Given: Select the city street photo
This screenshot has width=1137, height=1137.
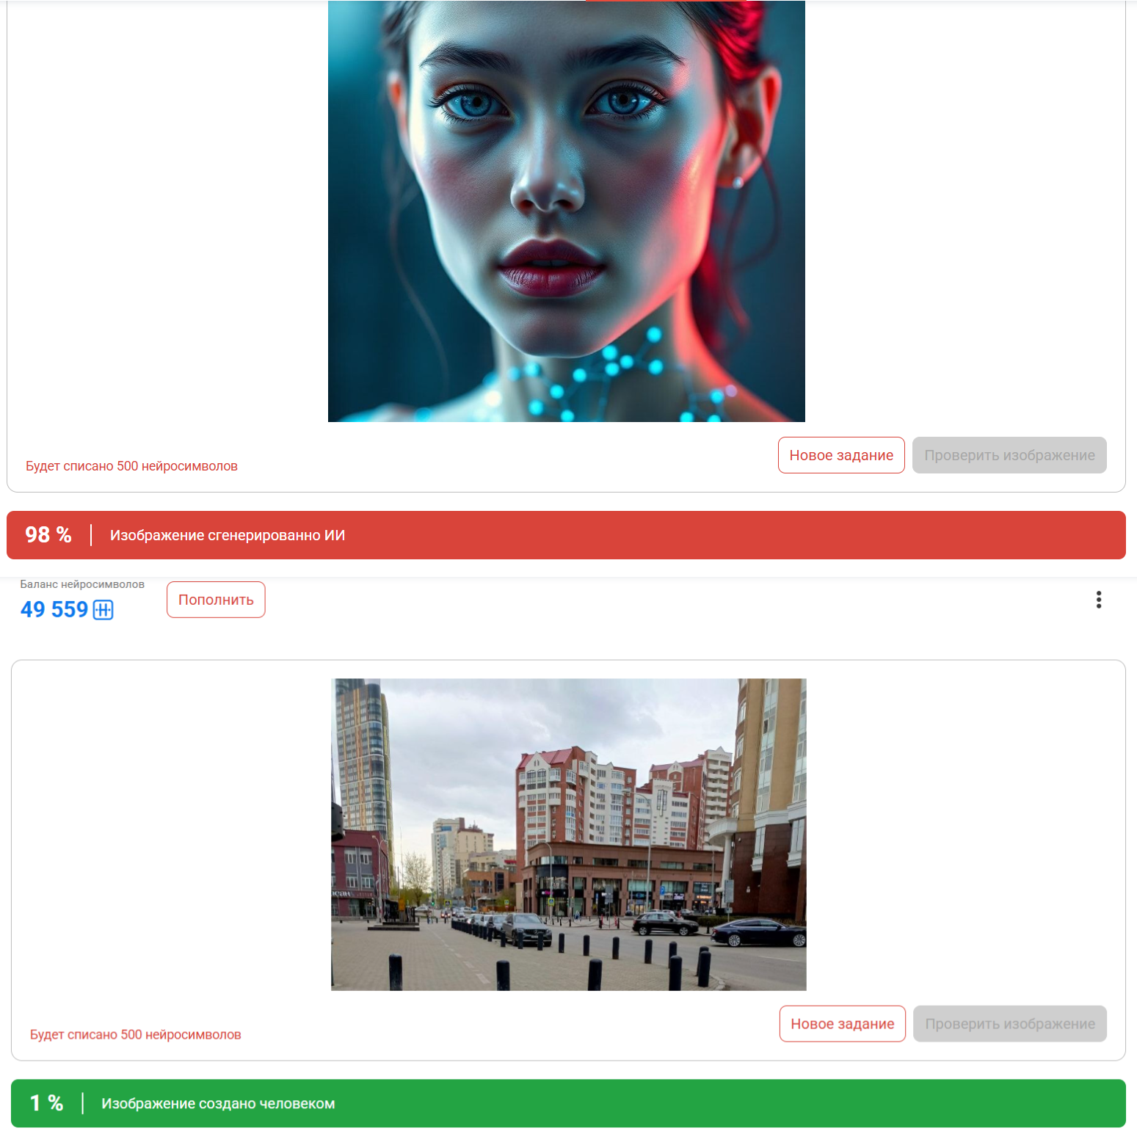Looking at the screenshot, I should point(568,834).
